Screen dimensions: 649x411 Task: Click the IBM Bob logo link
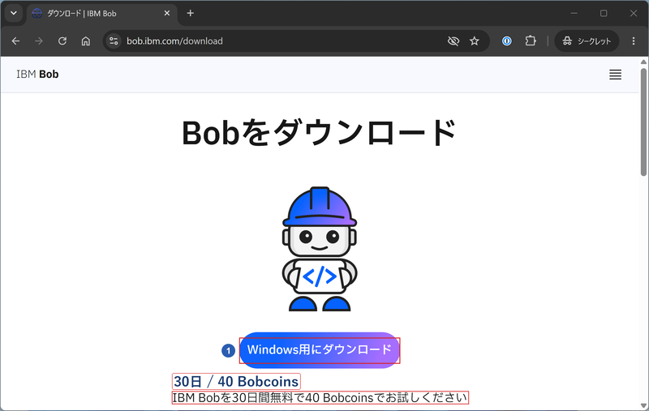click(37, 75)
